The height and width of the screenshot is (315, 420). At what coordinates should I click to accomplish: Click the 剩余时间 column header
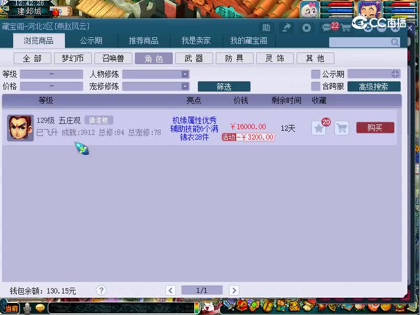point(286,100)
